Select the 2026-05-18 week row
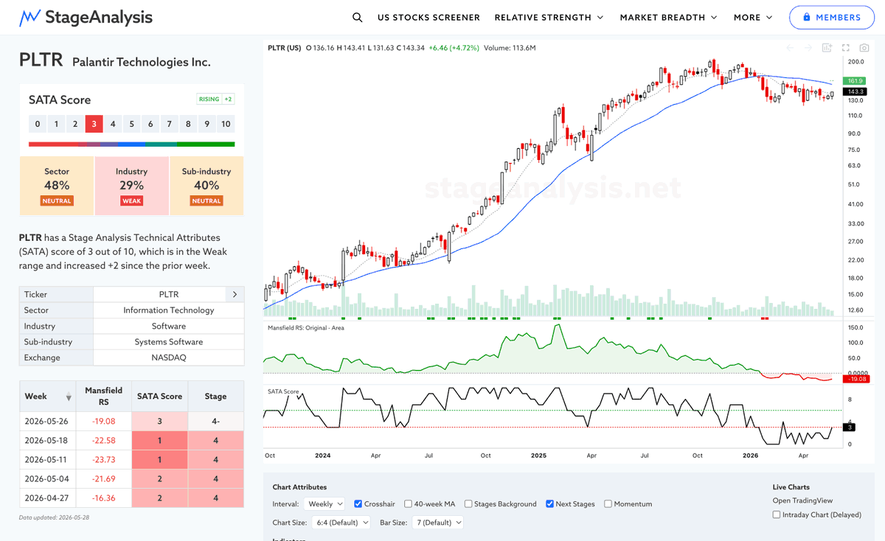The height and width of the screenshot is (541, 885). coord(131,441)
